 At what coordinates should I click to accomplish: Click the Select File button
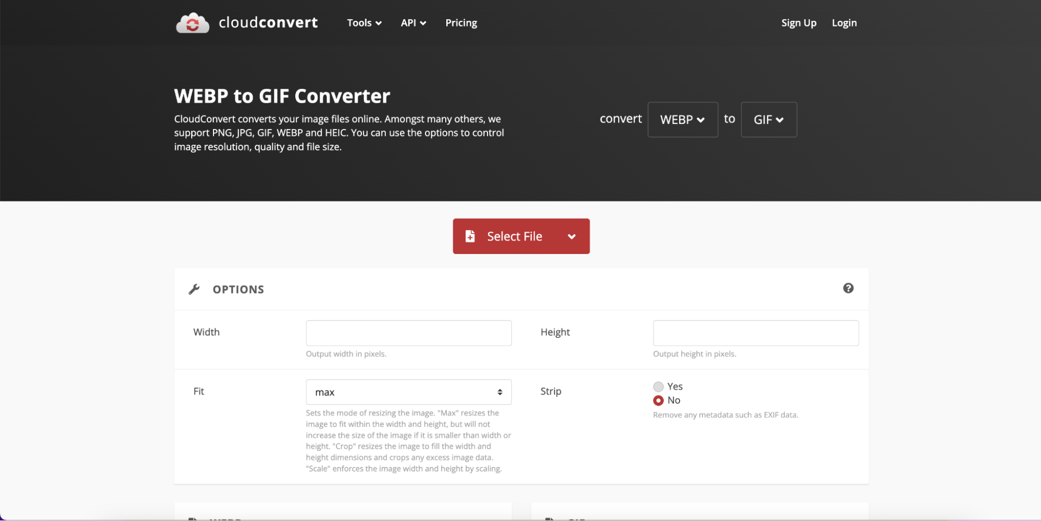[x=521, y=236]
